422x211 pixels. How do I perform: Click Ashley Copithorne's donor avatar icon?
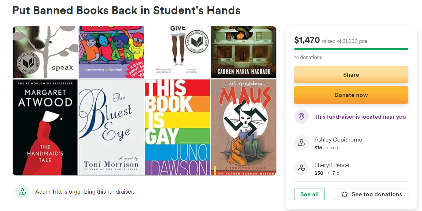point(301,143)
